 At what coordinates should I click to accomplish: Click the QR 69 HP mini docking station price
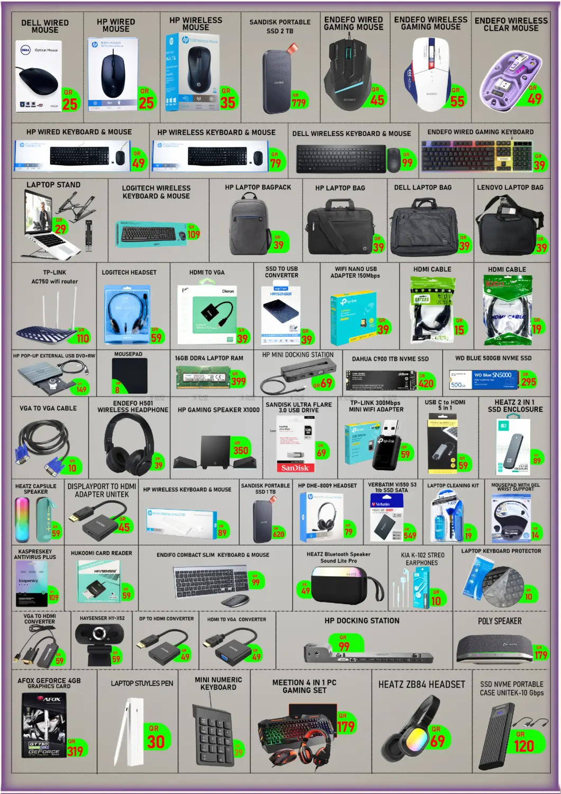(323, 382)
